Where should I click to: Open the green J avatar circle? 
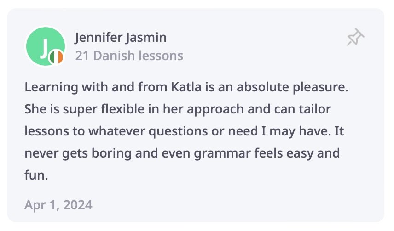[x=46, y=46]
